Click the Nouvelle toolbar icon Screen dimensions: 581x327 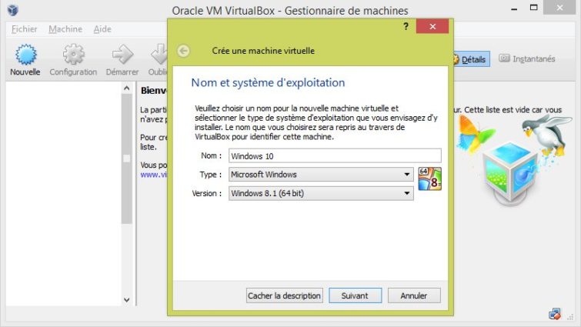point(25,55)
